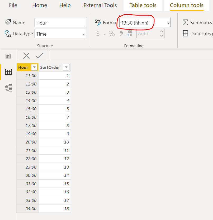This screenshot has width=213, height=220.
Task: Select the Column tools tab
Action: tap(187, 5)
